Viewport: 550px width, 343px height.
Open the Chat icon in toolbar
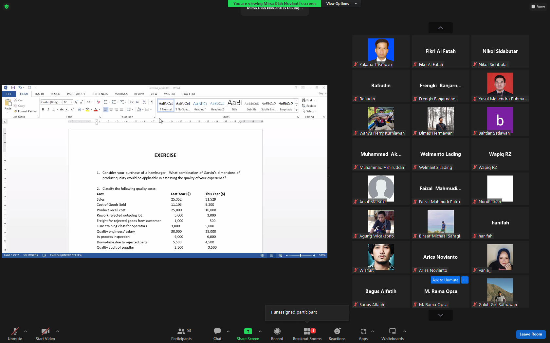click(x=217, y=331)
